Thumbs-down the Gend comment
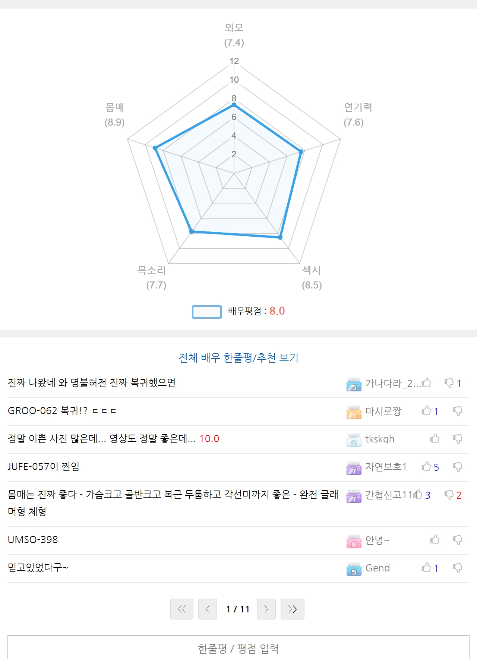Image resolution: width=477 pixels, height=659 pixels. click(x=457, y=568)
